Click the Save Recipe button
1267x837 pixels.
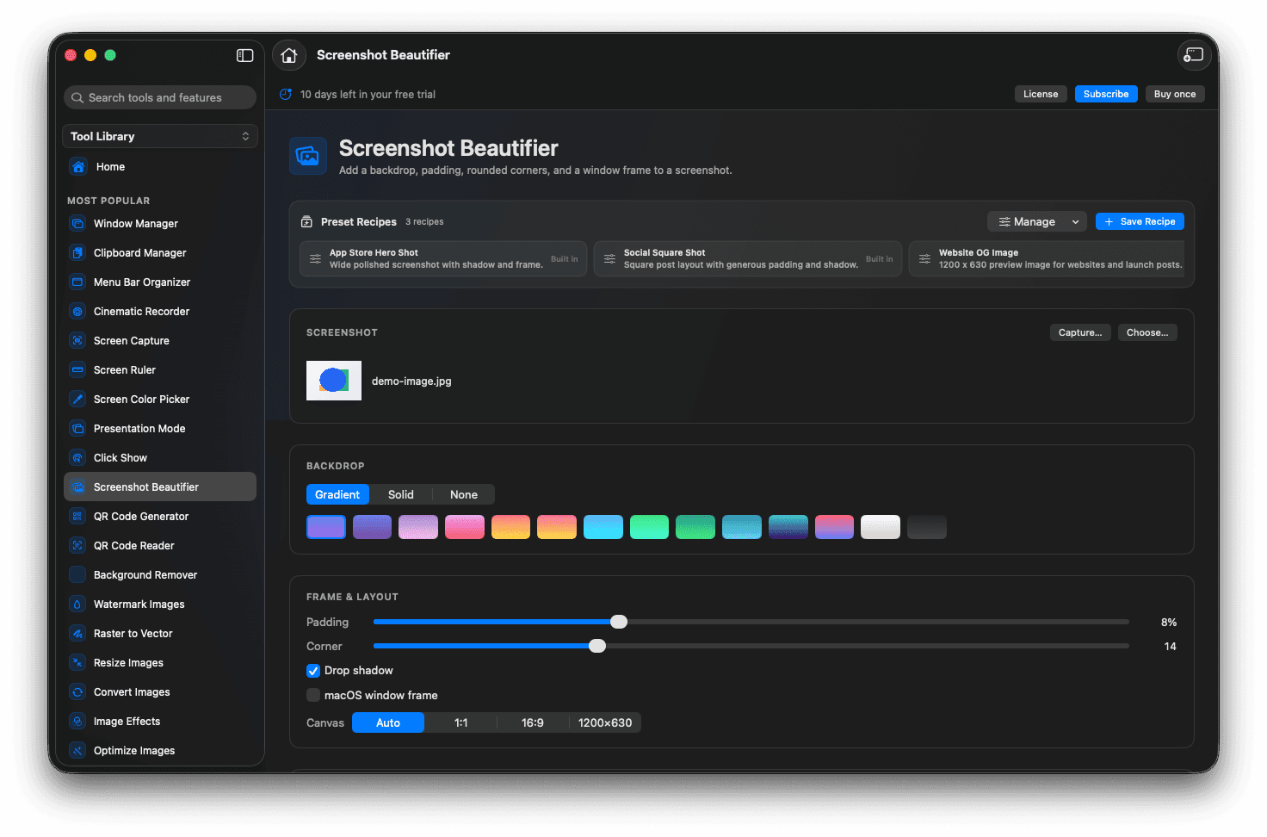click(x=1140, y=222)
